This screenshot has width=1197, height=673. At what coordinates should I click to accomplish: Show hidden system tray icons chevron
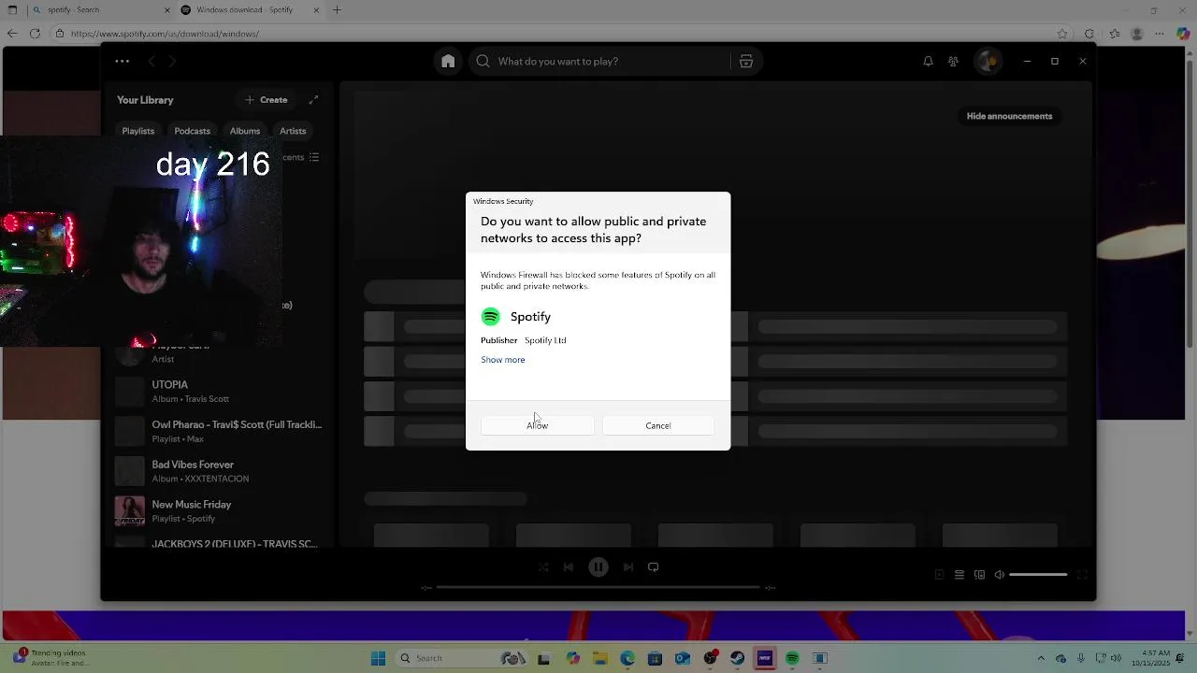[x=1041, y=658]
